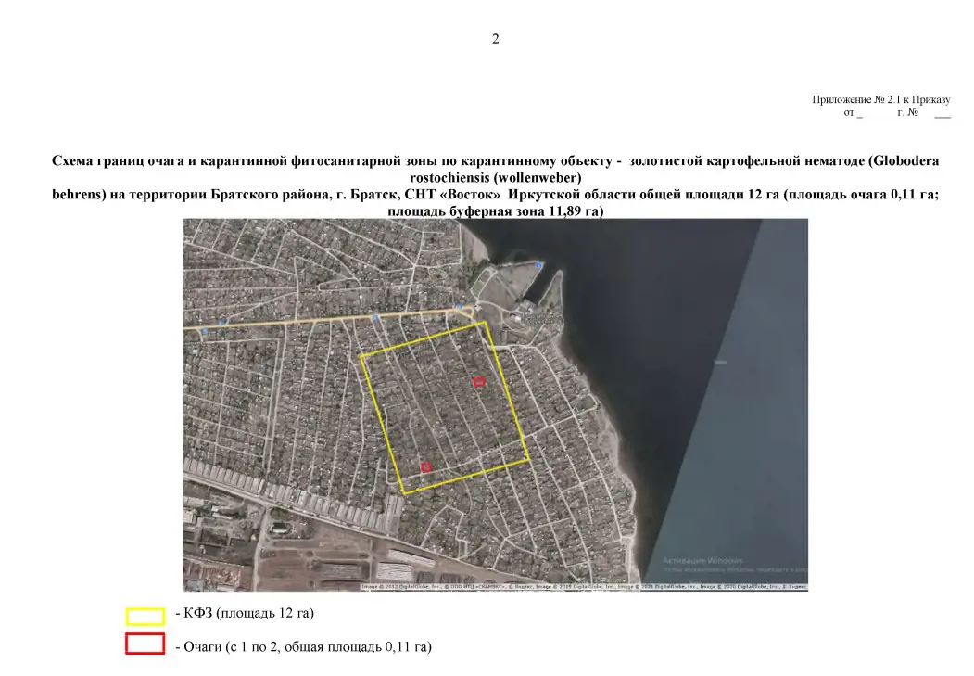
Task: Click the yellow КФЗ legend box
Action: (x=145, y=617)
